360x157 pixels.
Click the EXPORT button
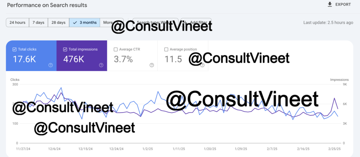tap(339, 4)
